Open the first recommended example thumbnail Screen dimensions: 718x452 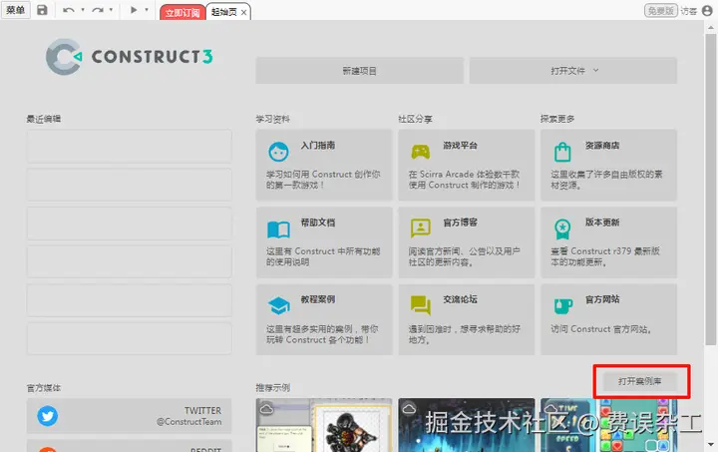pyautogui.click(x=324, y=425)
